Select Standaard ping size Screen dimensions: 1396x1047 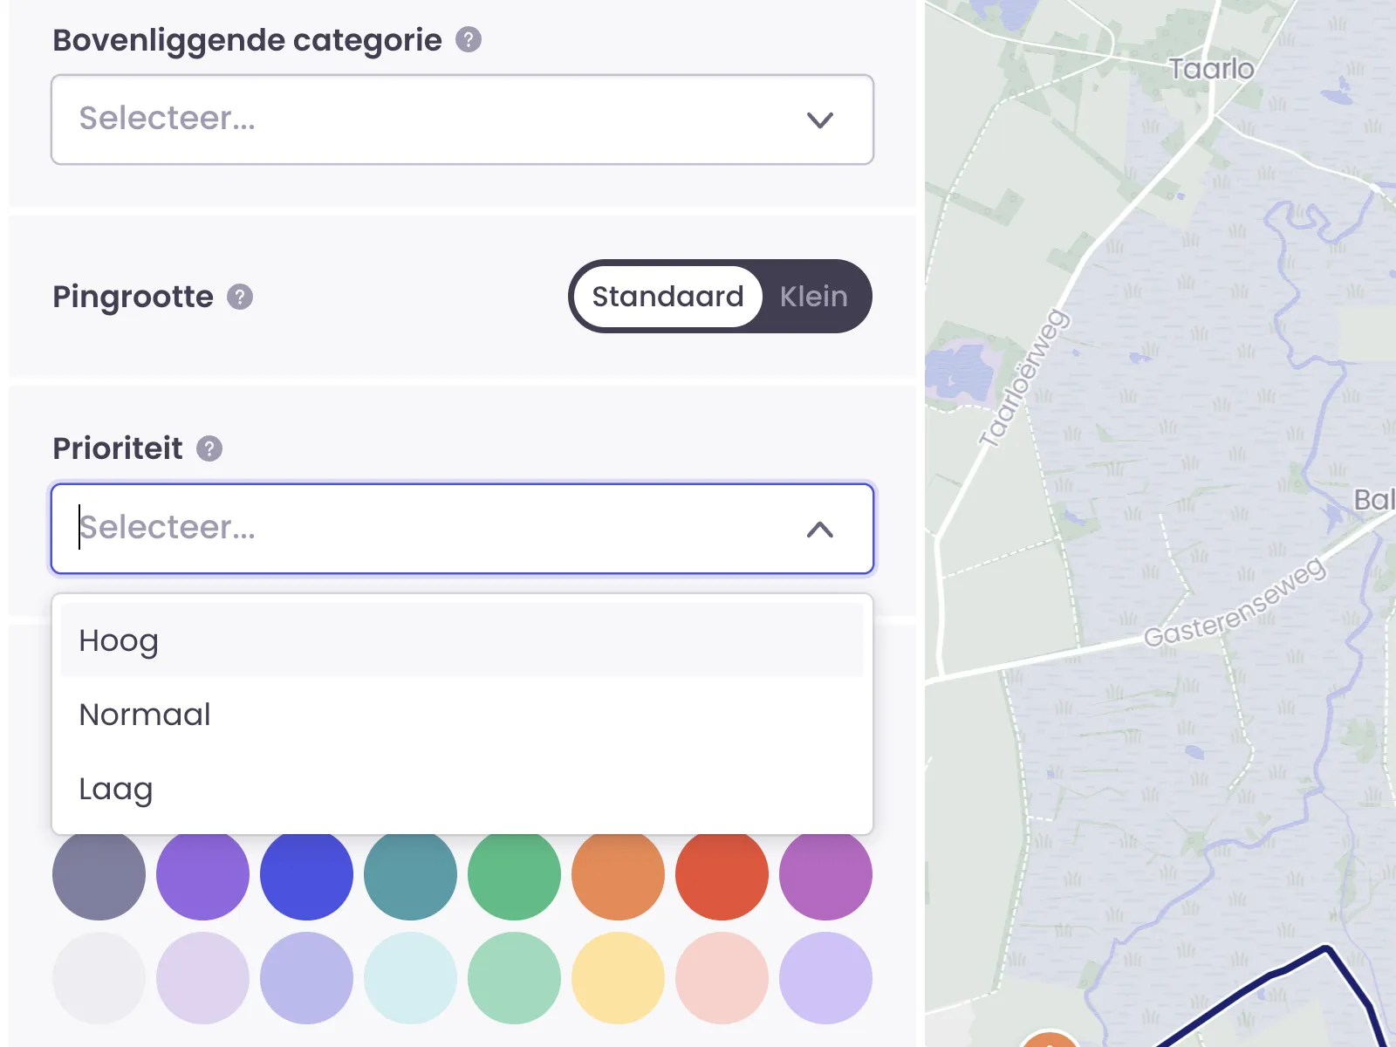click(x=667, y=297)
